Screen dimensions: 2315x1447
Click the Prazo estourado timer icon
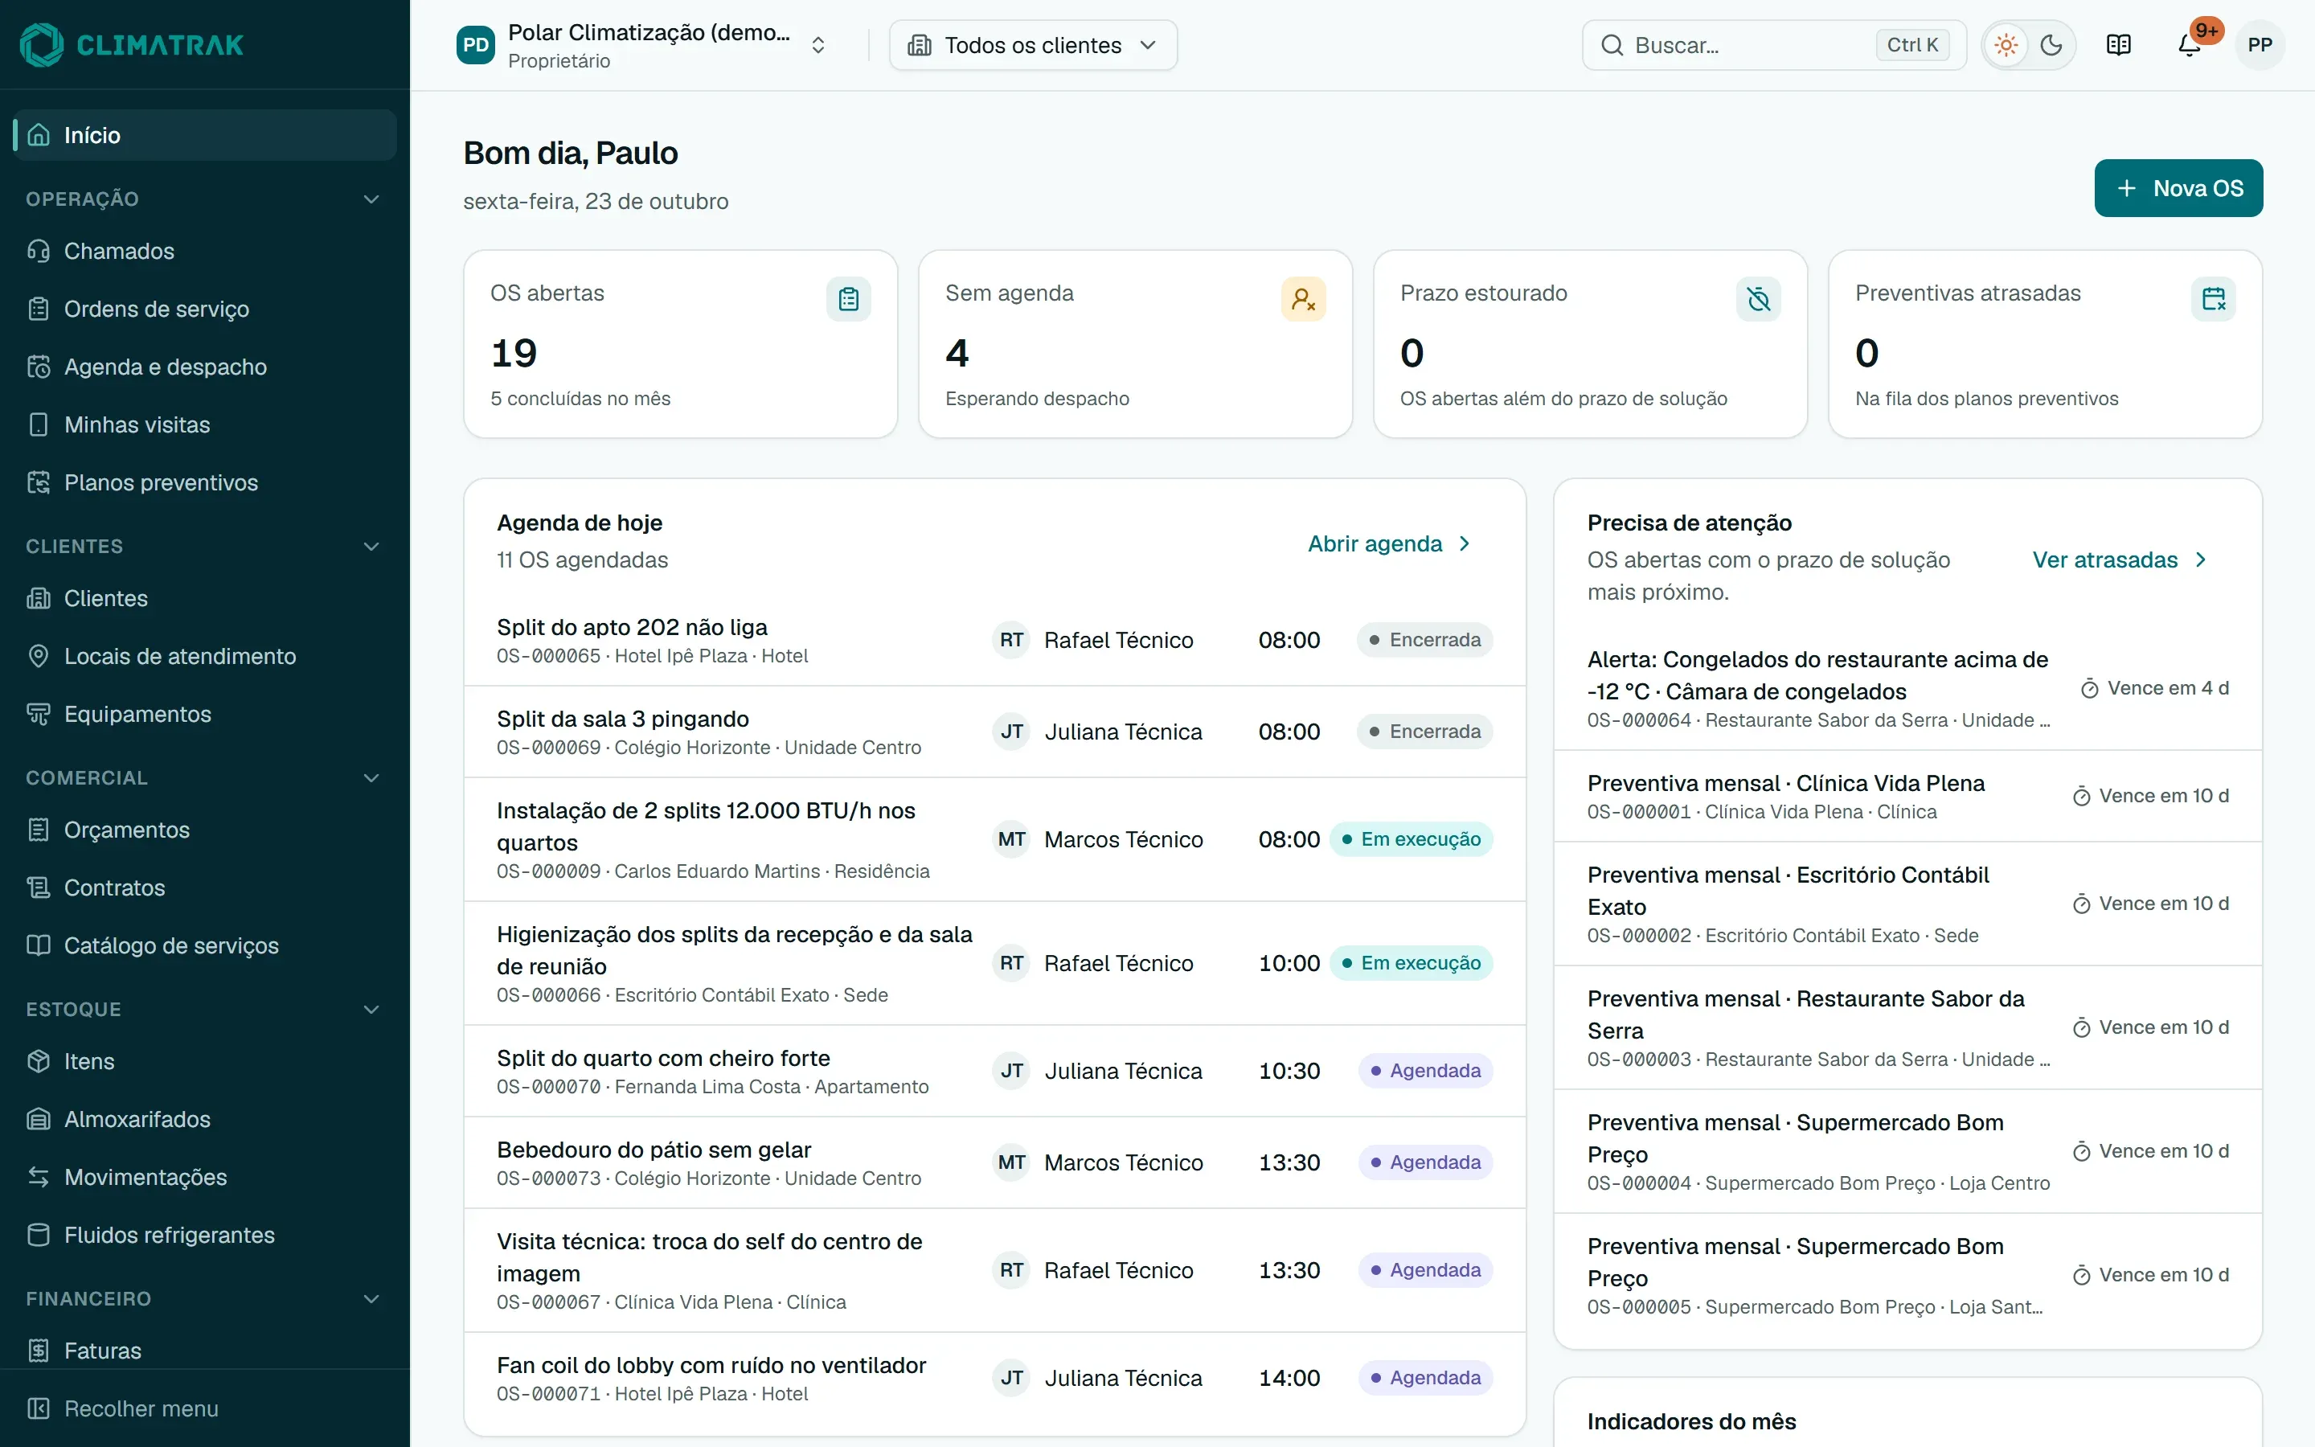click(1758, 300)
